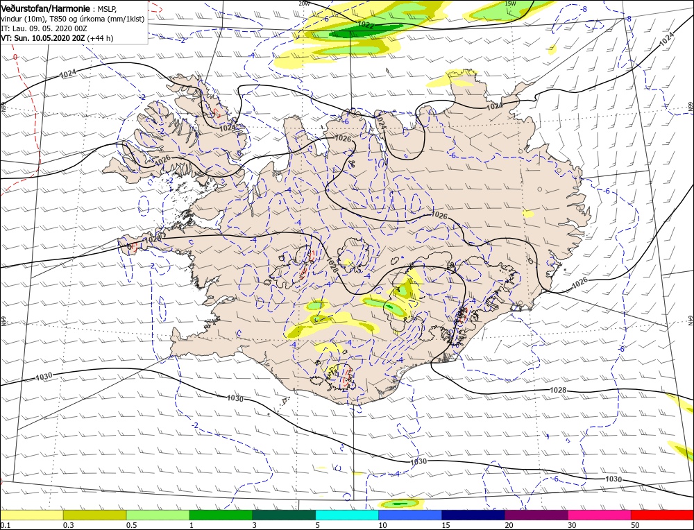This screenshot has width=694, height=530.
Task: Click the "1022" isobar label
Action: (366, 26)
